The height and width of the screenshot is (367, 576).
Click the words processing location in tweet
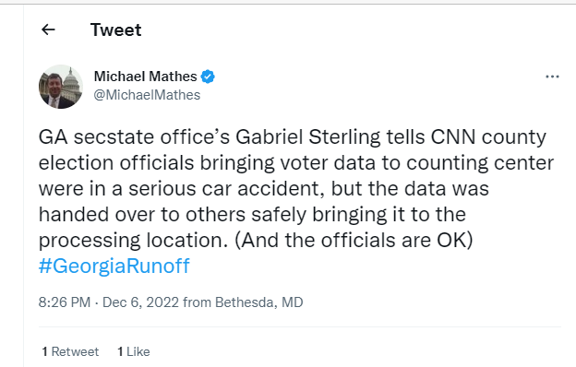(x=131, y=241)
